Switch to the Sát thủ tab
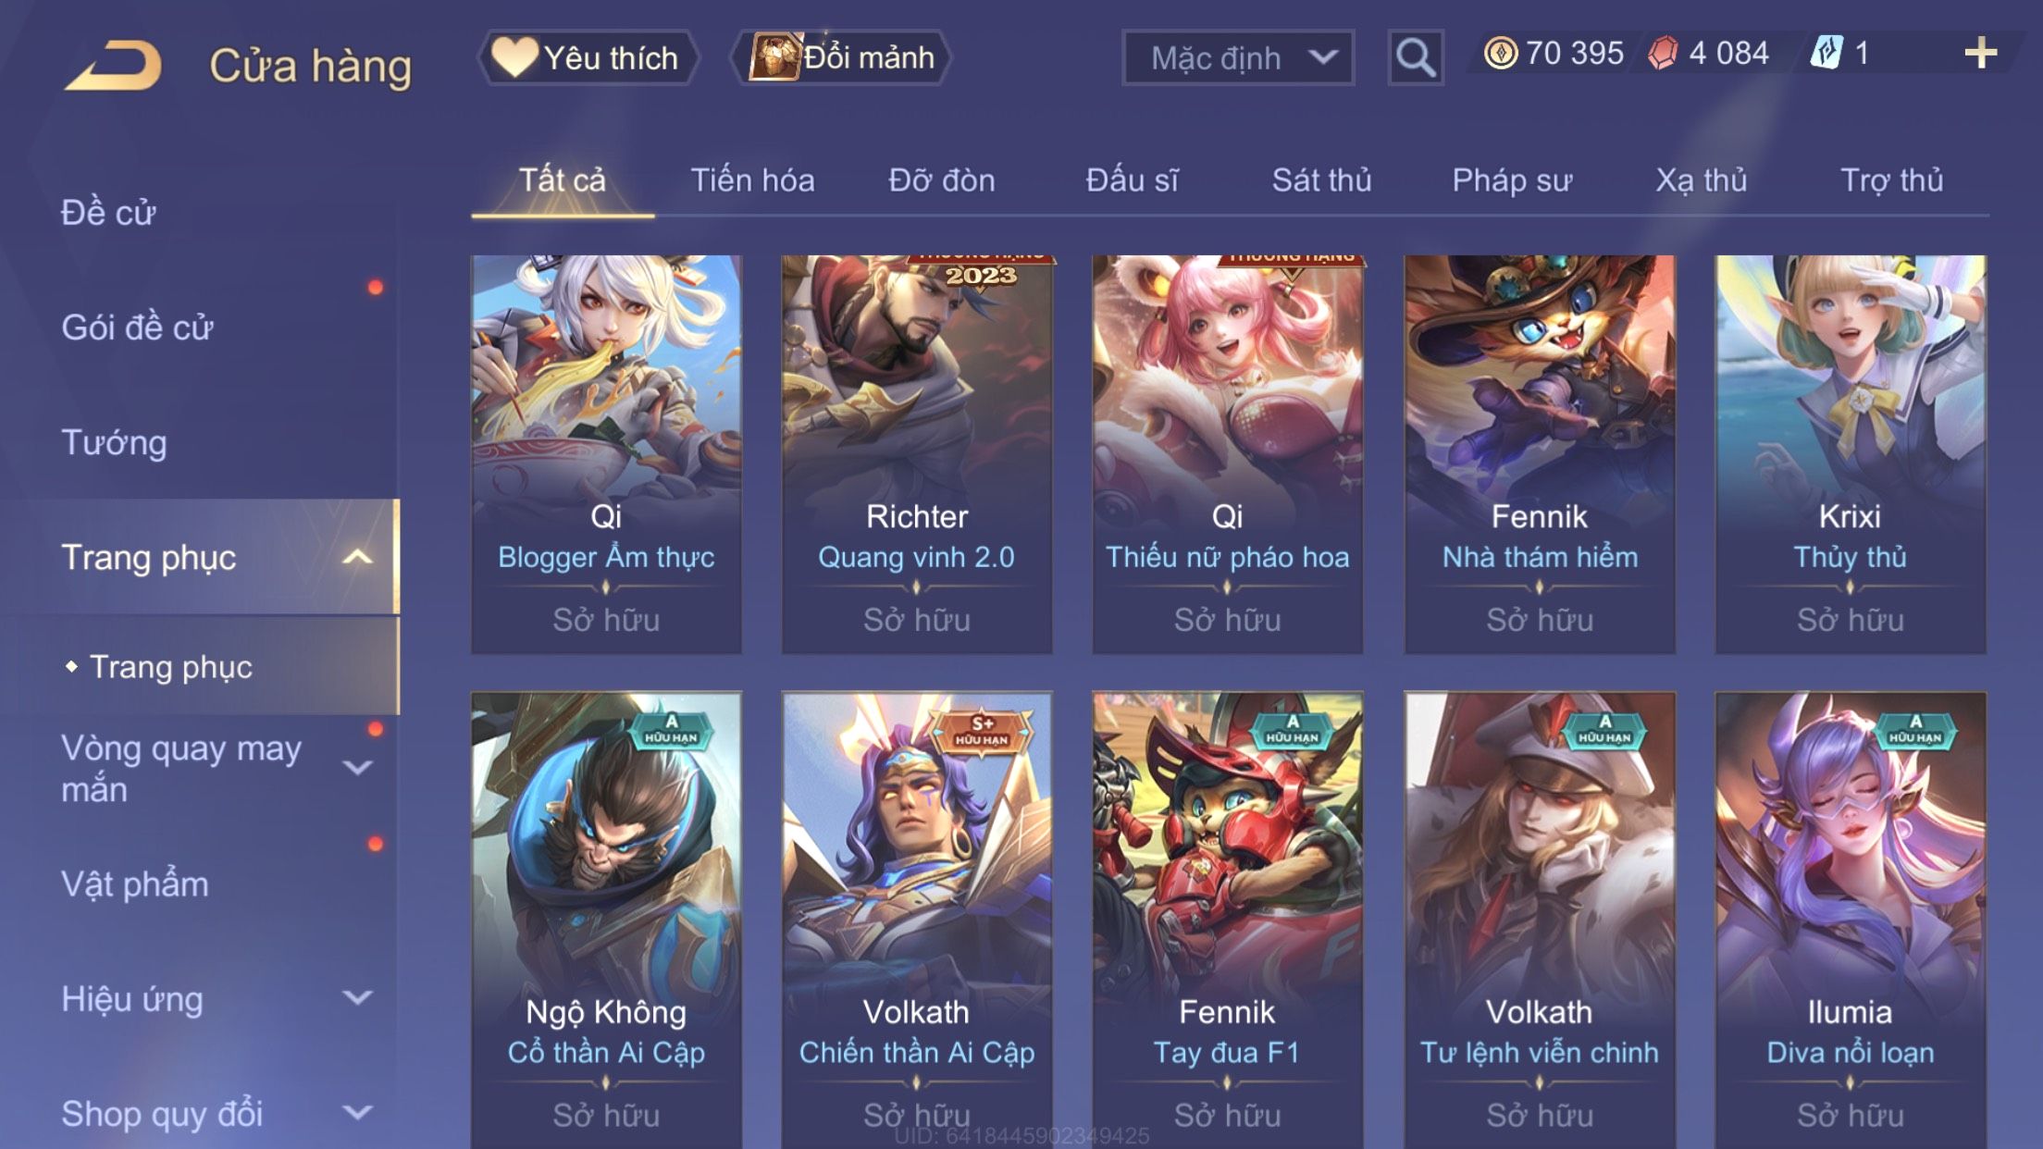Viewport: 2043px width, 1149px height. [1321, 179]
